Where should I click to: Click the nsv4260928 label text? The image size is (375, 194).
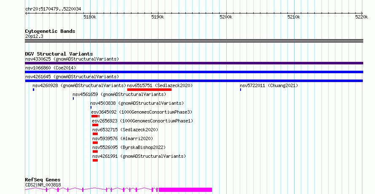[x=79, y=85]
